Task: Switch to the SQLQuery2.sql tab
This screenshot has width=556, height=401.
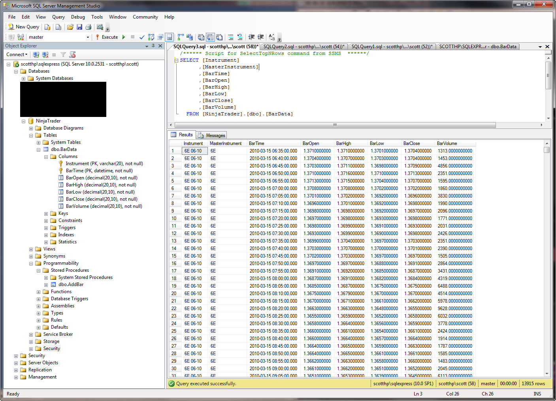Action: point(304,47)
